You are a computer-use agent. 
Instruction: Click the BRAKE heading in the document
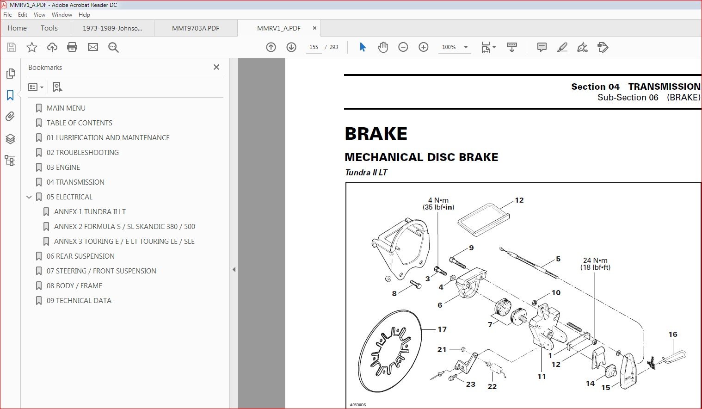(376, 134)
